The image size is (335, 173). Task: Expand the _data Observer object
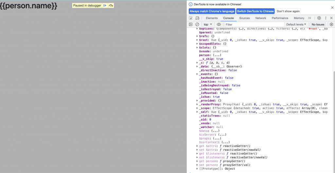[x=197, y=67]
